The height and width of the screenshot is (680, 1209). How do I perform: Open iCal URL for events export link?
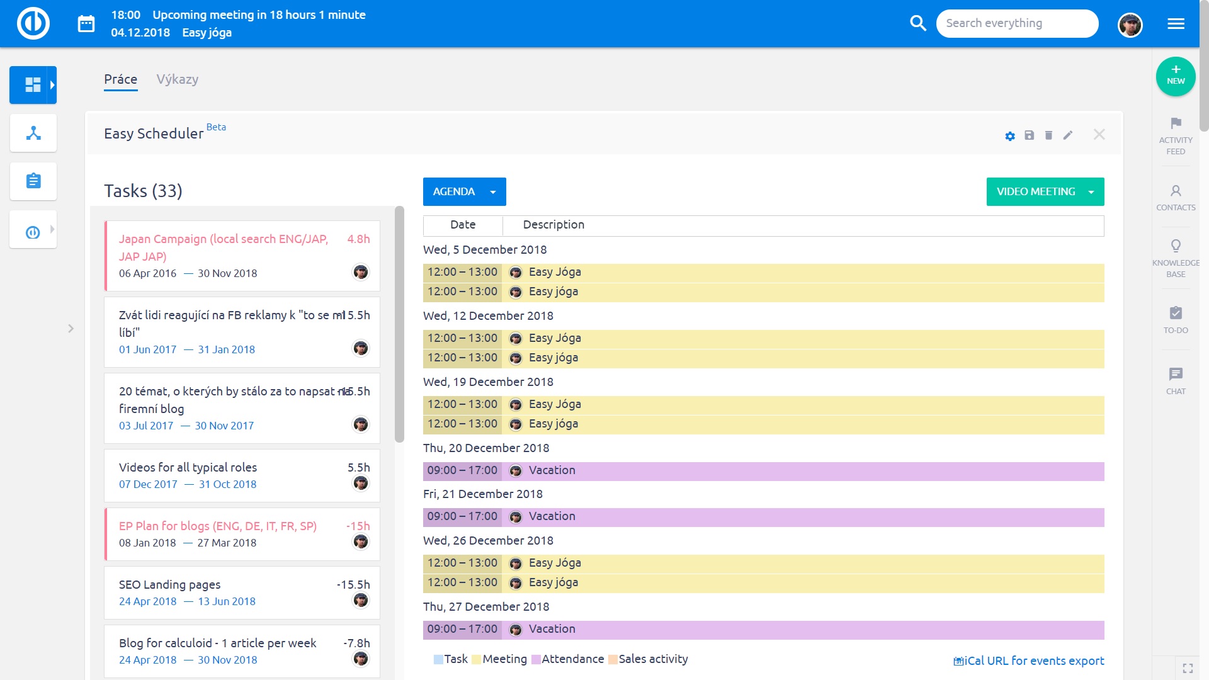tap(1029, 660)
